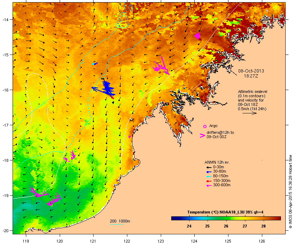Click the 'Altimetric sealevel' caption text
Image resolution: width=295 pixels, height=244 pixels.
point(253,91)
